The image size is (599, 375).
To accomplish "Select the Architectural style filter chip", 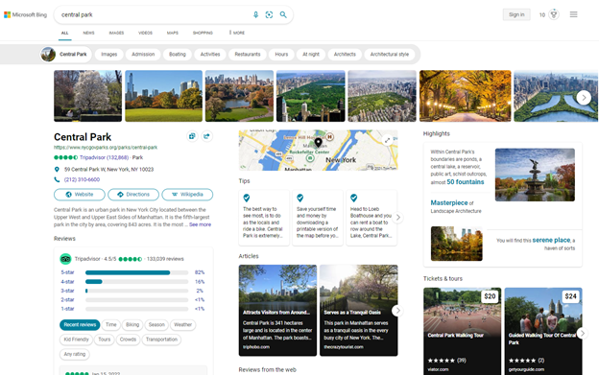I will click(x=390, y=54).
